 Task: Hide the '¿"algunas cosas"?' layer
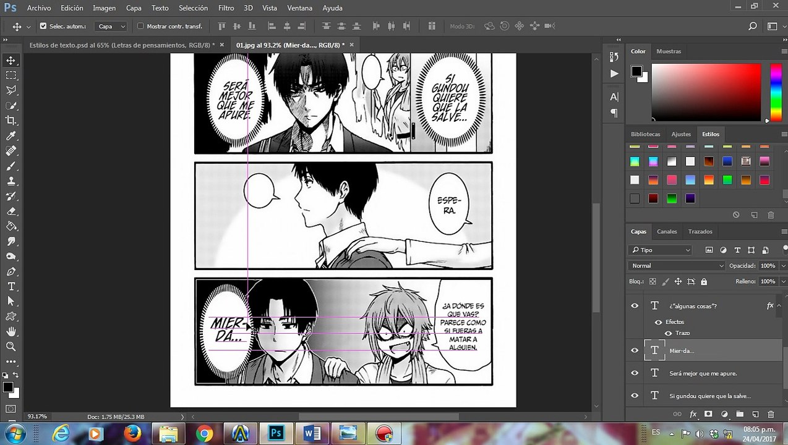pyautogui.click(x=635, y=306)
